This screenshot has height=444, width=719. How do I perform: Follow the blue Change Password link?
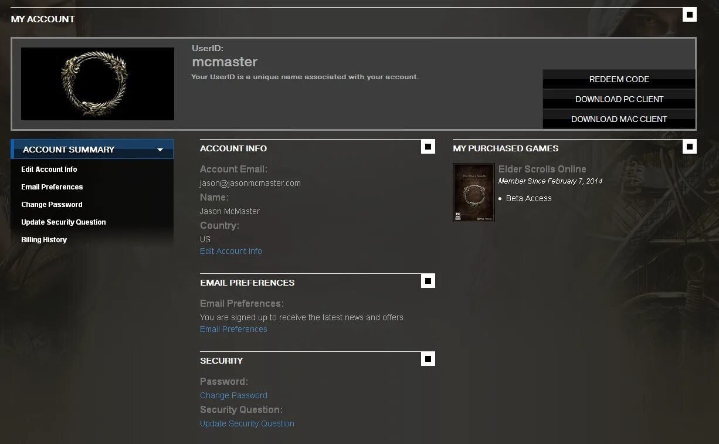(233, 395)
